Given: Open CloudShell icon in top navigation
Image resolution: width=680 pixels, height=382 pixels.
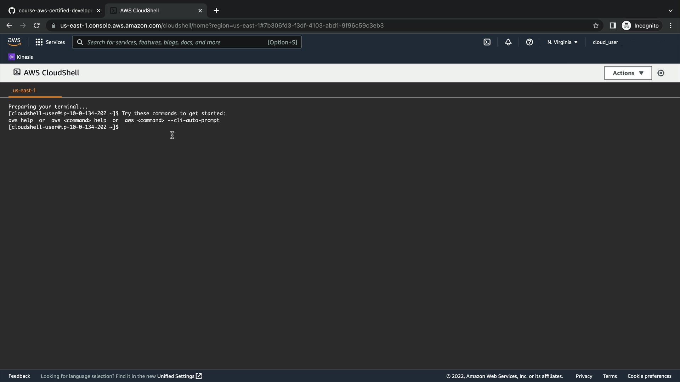Looking at the screenshot, I should pyautogui.click(x=487, y=42).
